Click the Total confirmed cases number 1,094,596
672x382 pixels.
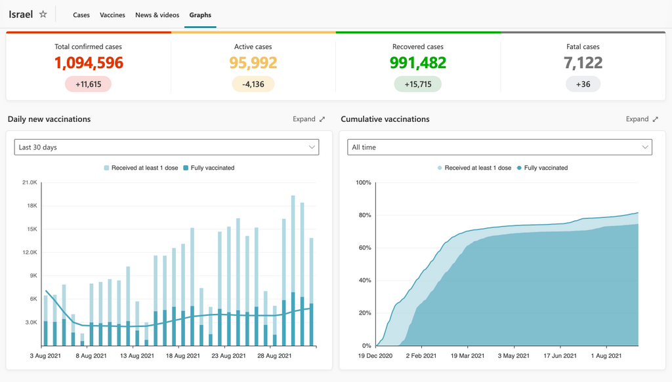click(x=88, y=63)
